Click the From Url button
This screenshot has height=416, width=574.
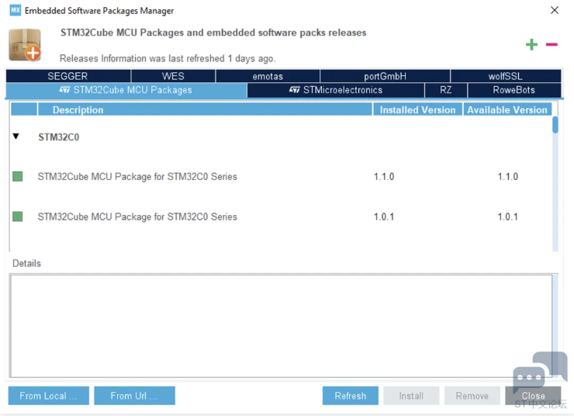[x=134, y=396]
